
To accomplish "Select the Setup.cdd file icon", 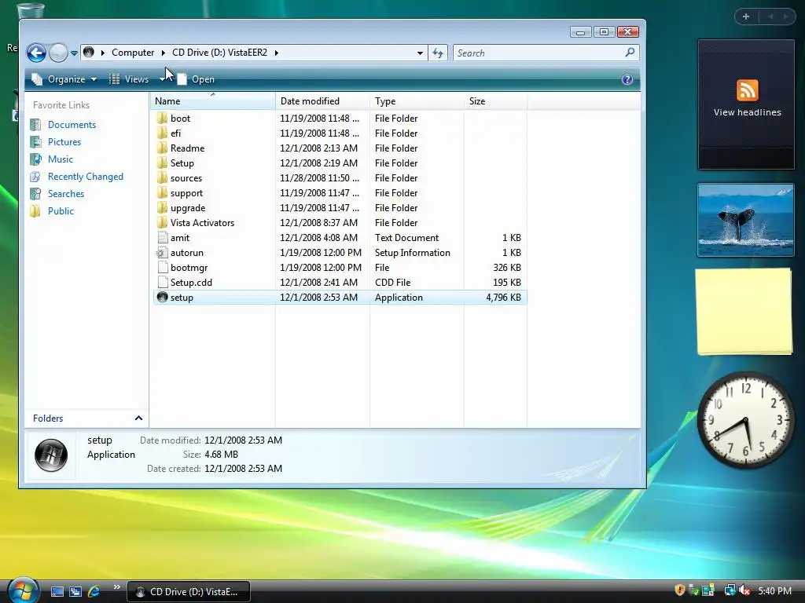I will pos(162,282).
